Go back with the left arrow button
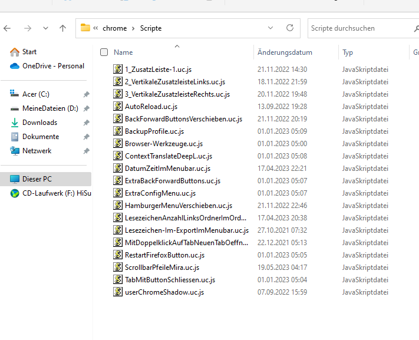 [7, 28]
